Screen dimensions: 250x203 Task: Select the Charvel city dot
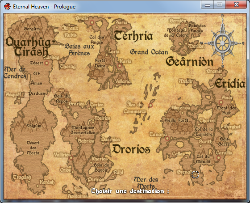coord(199,124)
